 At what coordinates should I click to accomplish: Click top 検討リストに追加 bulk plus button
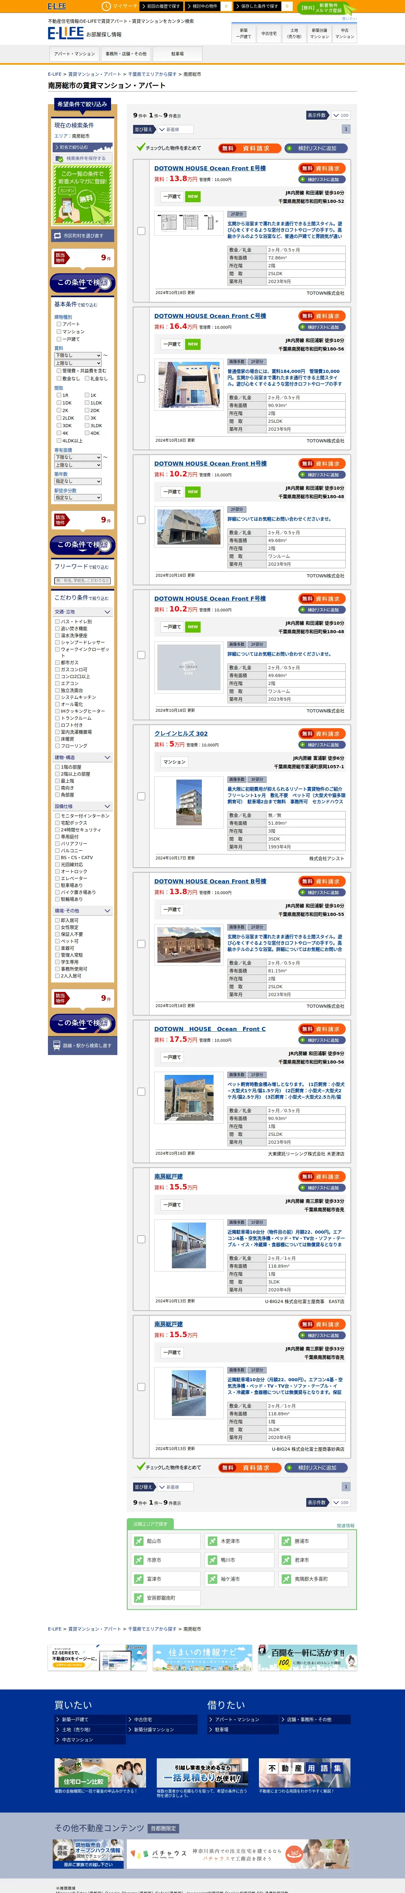point(316,148)
